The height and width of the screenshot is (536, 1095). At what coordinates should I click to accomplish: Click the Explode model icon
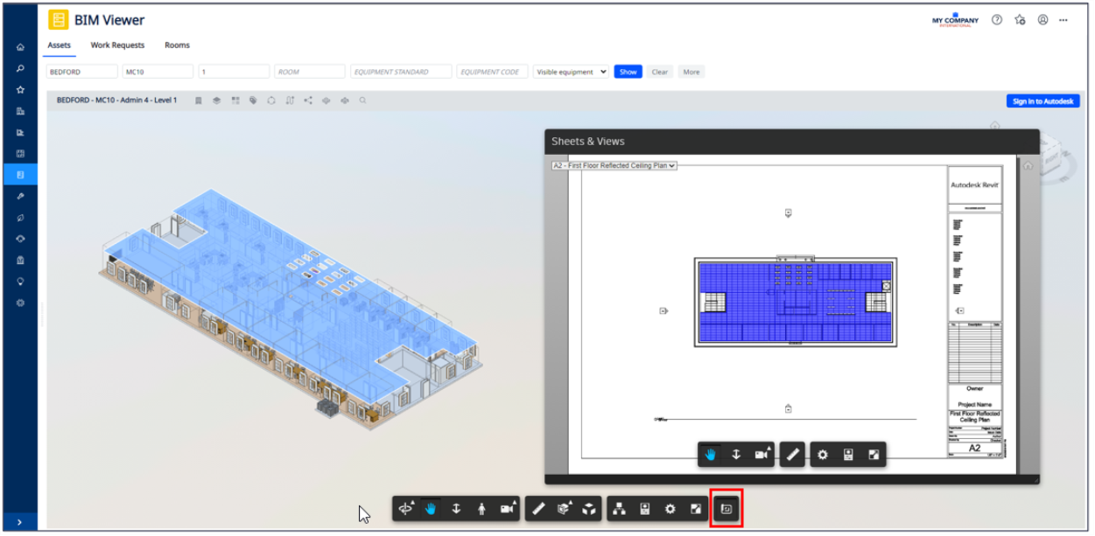588,507
